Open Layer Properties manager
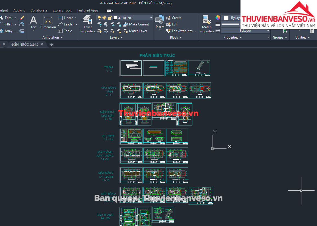 point(87,24)
